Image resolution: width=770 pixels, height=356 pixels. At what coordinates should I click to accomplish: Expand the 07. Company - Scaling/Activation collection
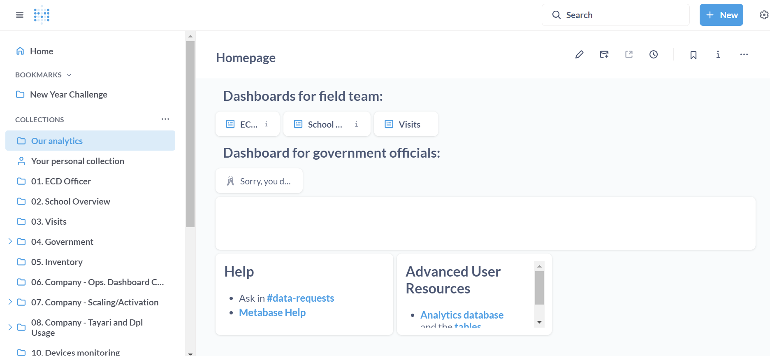coord(10,302)
